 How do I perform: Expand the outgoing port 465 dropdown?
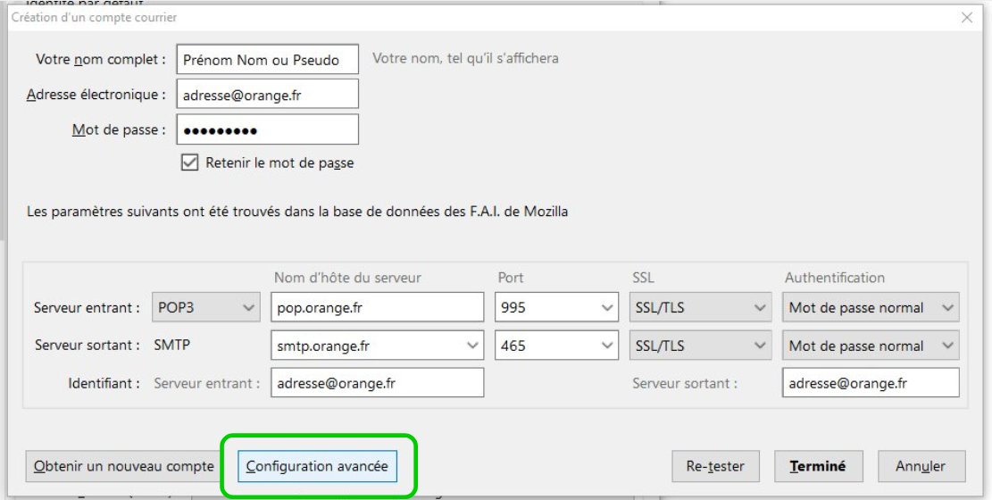tap(607, 346)
